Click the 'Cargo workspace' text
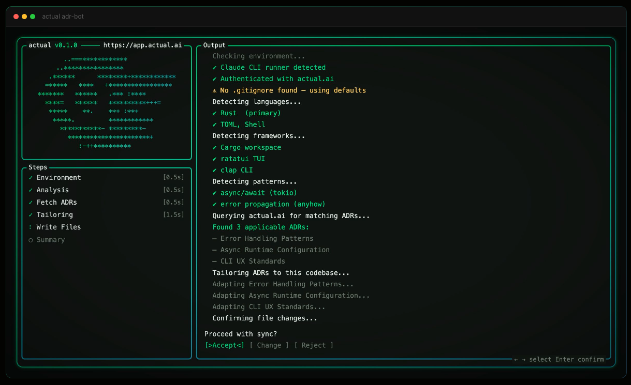 [251, 147]
